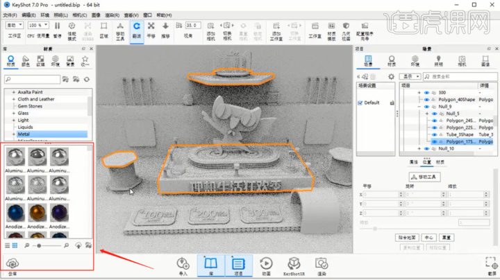Hide Polygon_24S via its eye icon
This screenshot has width=500, height=280.
coord(434,121)
